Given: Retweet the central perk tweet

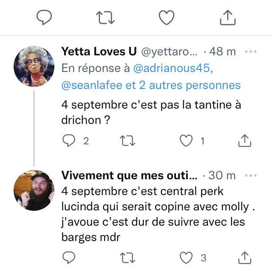Looking at the screenshot, I should pyautogui.click(x=125, y=257).
